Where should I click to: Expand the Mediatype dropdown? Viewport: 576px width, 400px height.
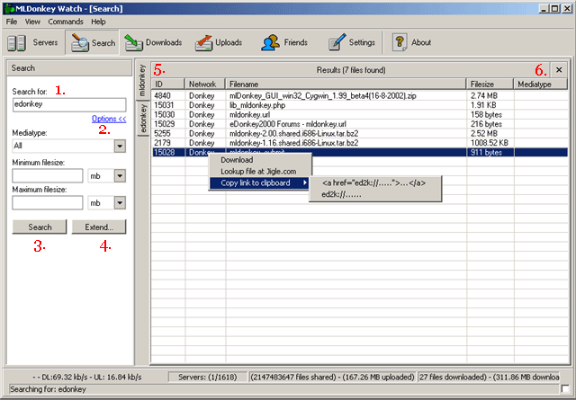coord(120,145)
